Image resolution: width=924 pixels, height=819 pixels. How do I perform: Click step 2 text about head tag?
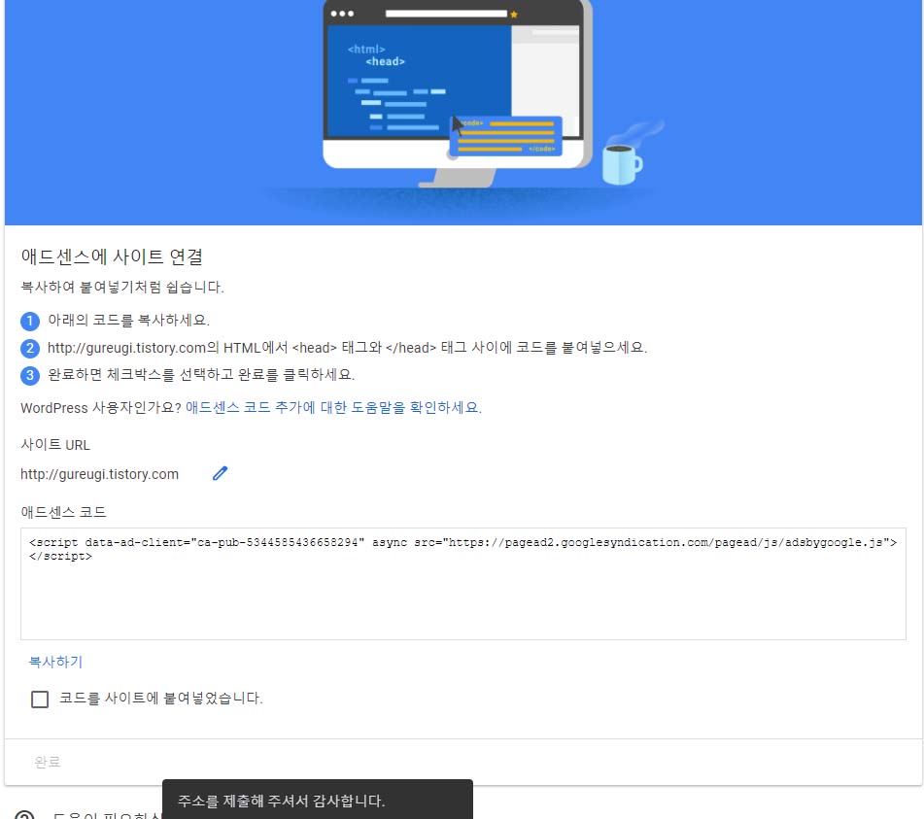click(x=347, y=348)
